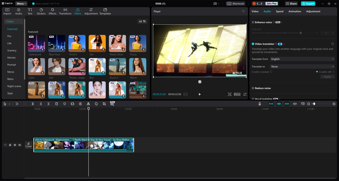Screen dimensions: 339x181
Task: Click the timeline zoom-in plus icon
Action: pos(334,104)
